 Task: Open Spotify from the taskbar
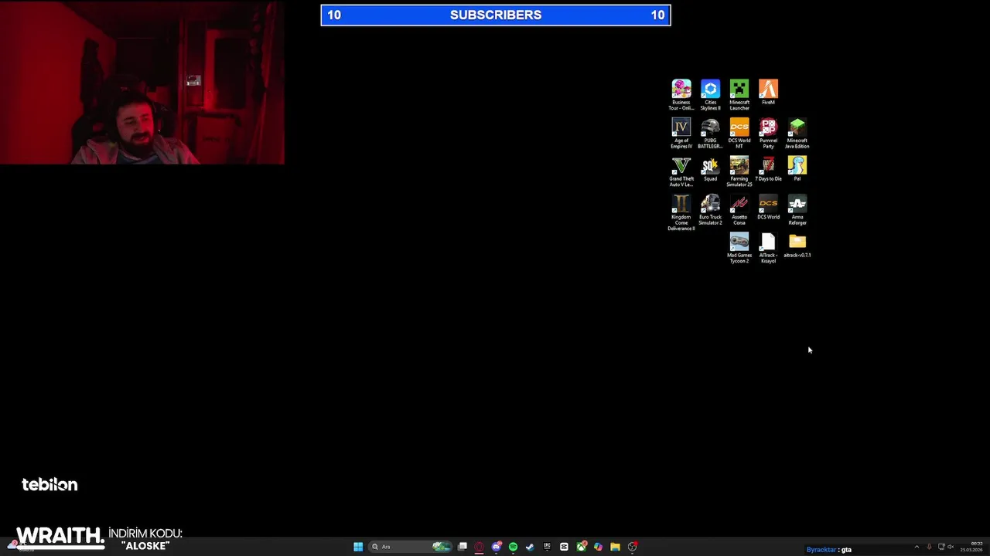coord(513,547)
